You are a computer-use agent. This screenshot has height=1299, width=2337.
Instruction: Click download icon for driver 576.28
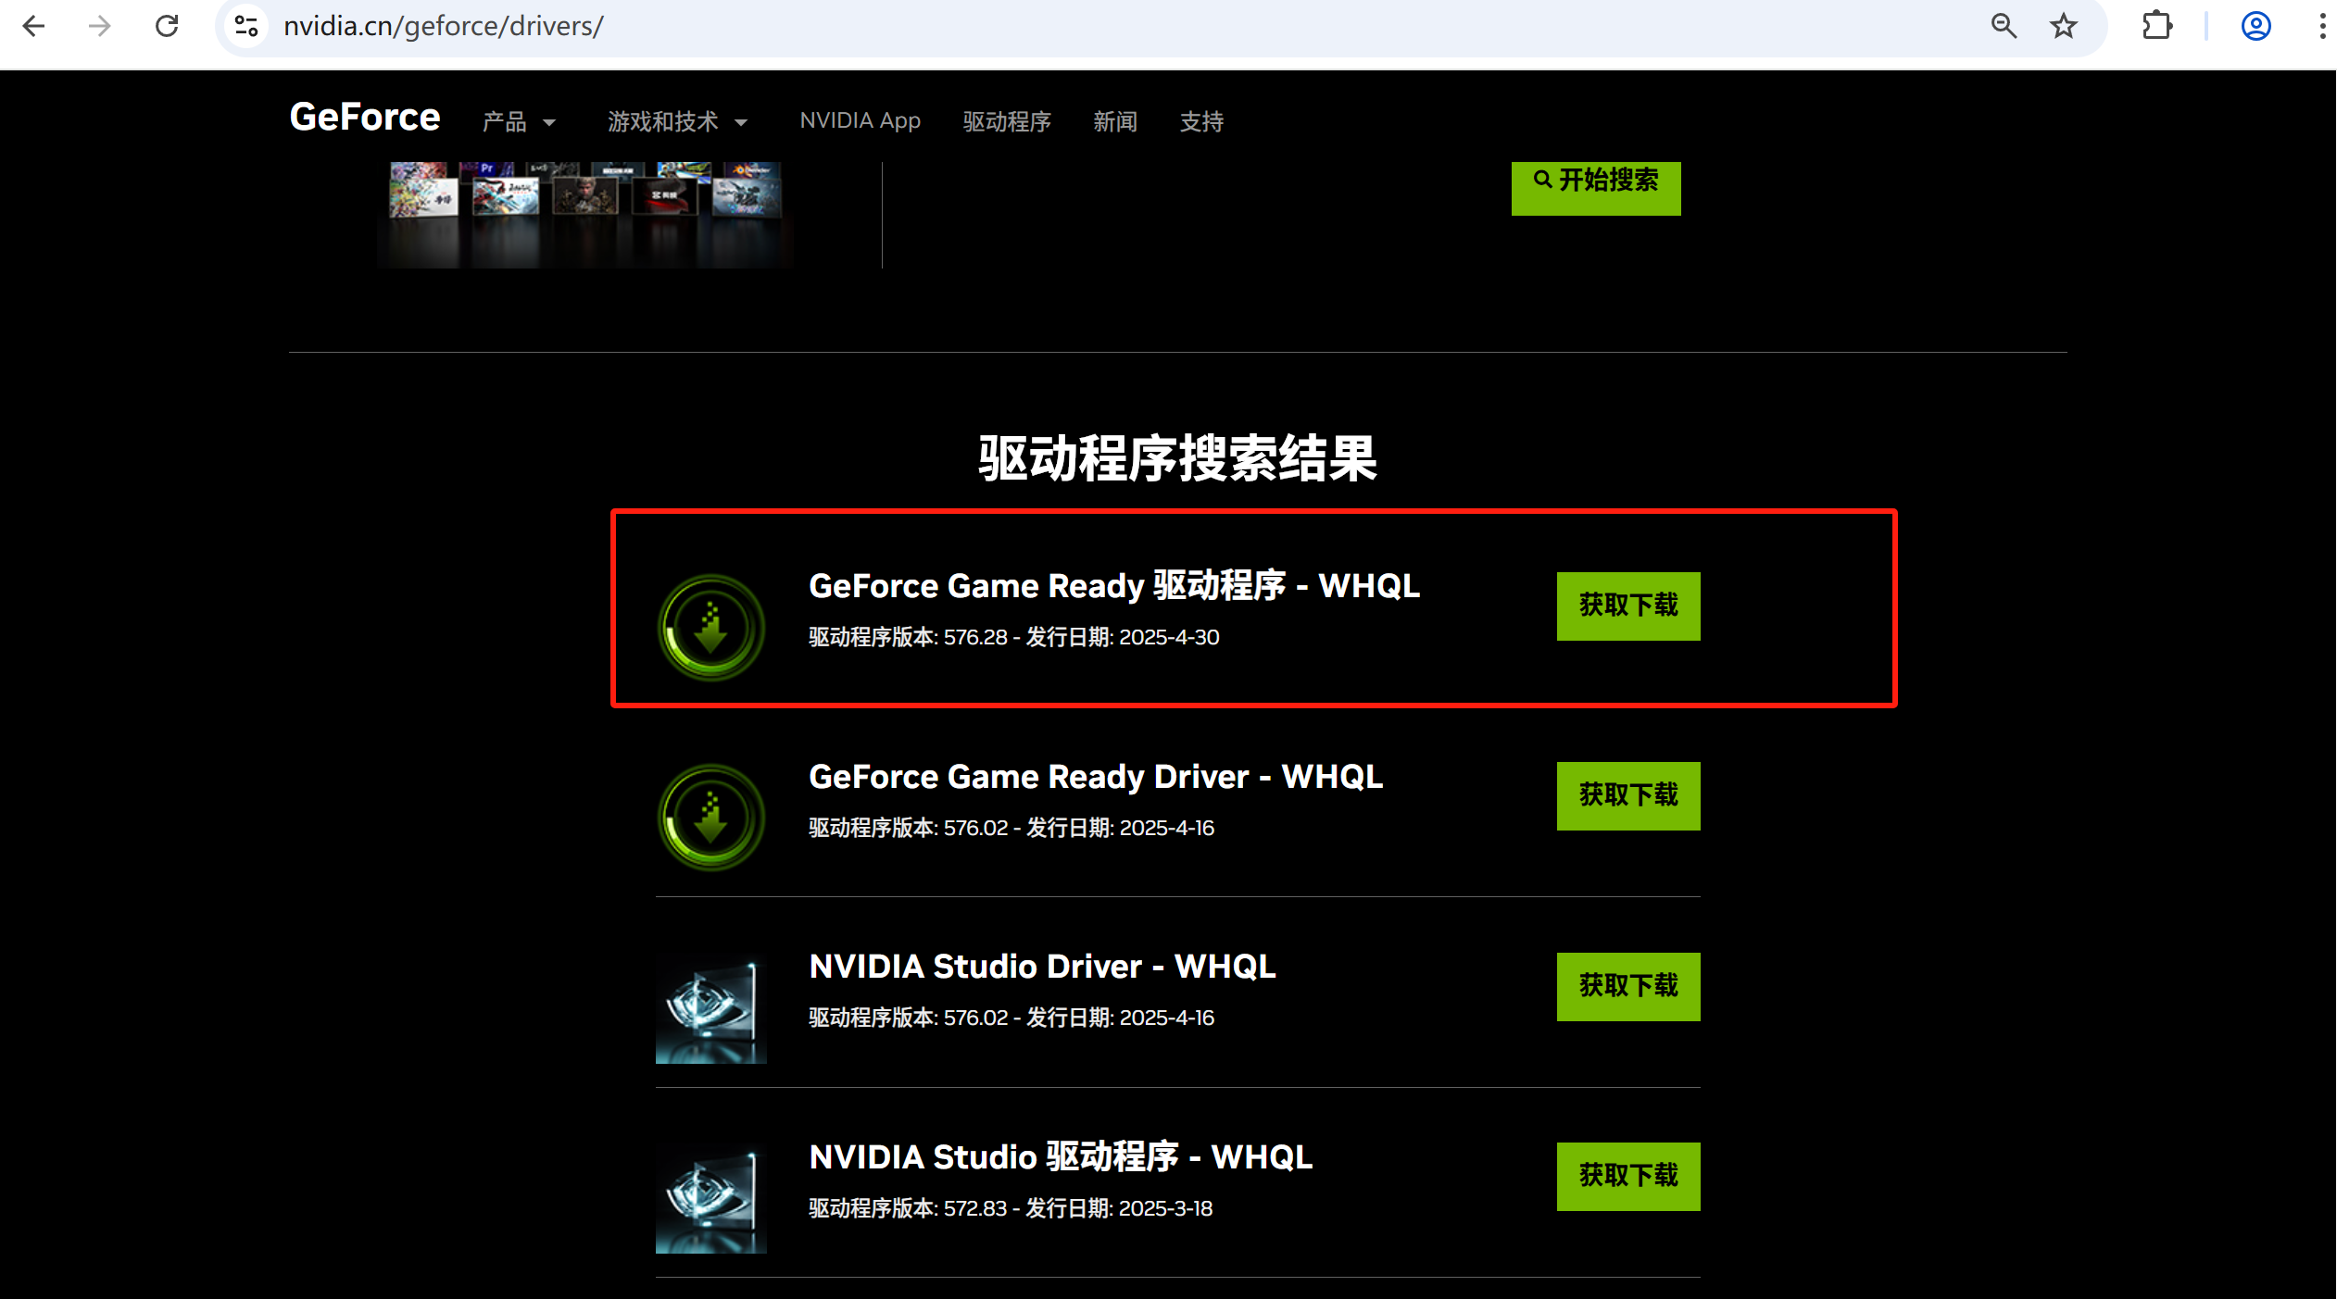pyautogui.click(x=710, y=628)
